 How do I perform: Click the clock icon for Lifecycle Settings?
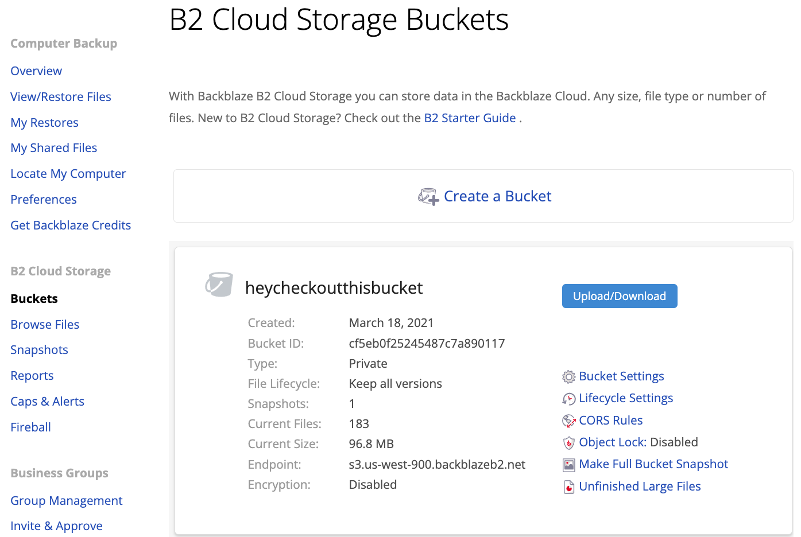tap(568, 399)
